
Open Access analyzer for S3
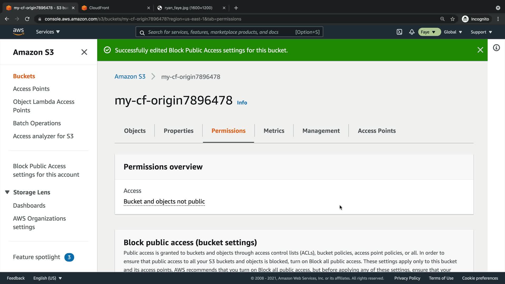43,136
